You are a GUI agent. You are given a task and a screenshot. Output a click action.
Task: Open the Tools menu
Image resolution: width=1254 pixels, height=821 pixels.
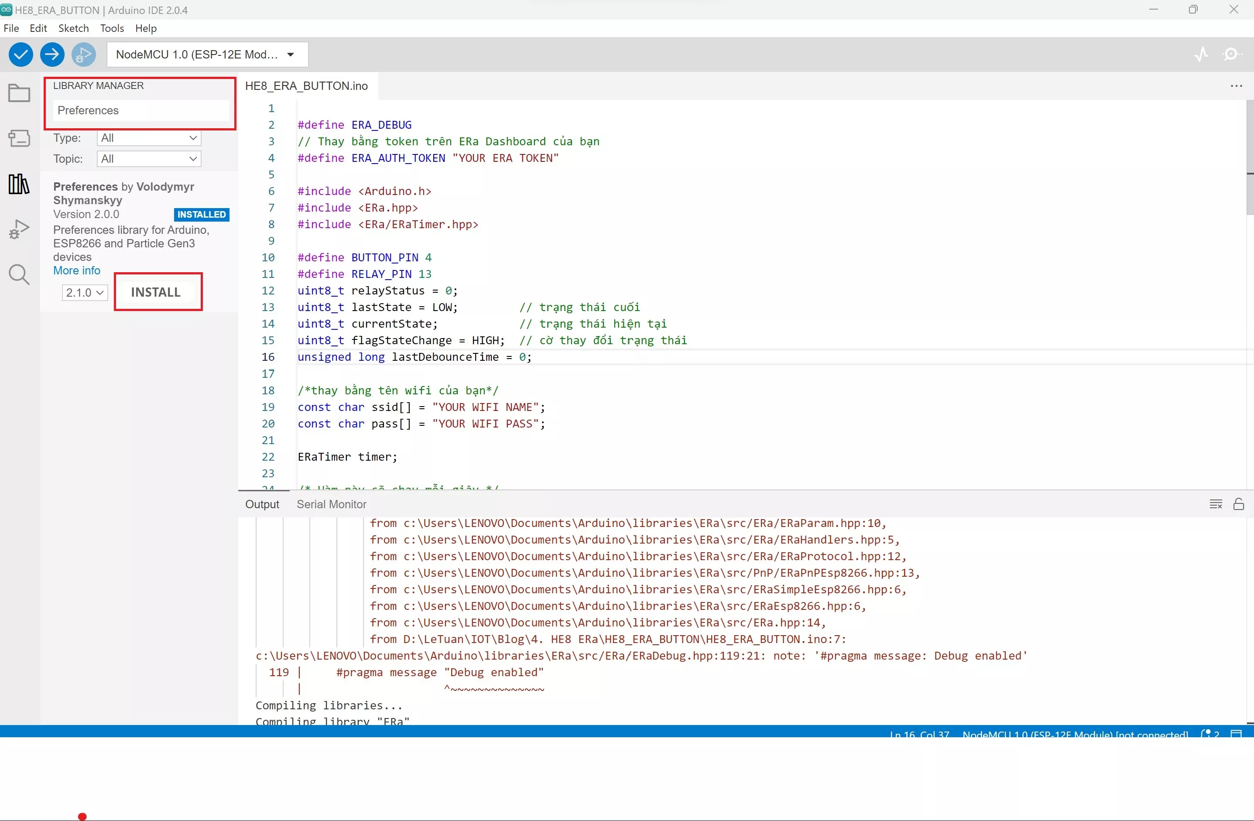click(112, 28)
